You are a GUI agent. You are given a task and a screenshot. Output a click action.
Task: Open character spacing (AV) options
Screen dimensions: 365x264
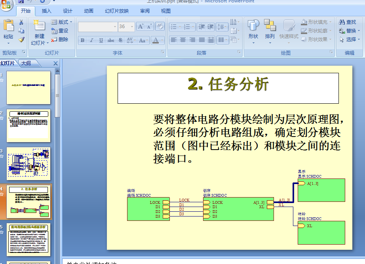click(131, 40)
